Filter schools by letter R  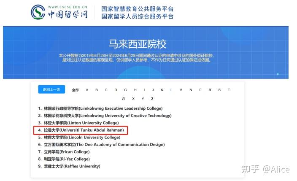210,90
